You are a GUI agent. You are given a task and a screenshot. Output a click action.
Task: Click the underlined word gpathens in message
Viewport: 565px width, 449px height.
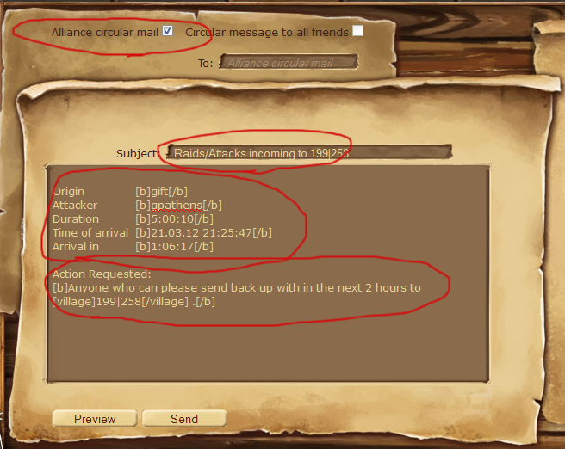(177, 206)
